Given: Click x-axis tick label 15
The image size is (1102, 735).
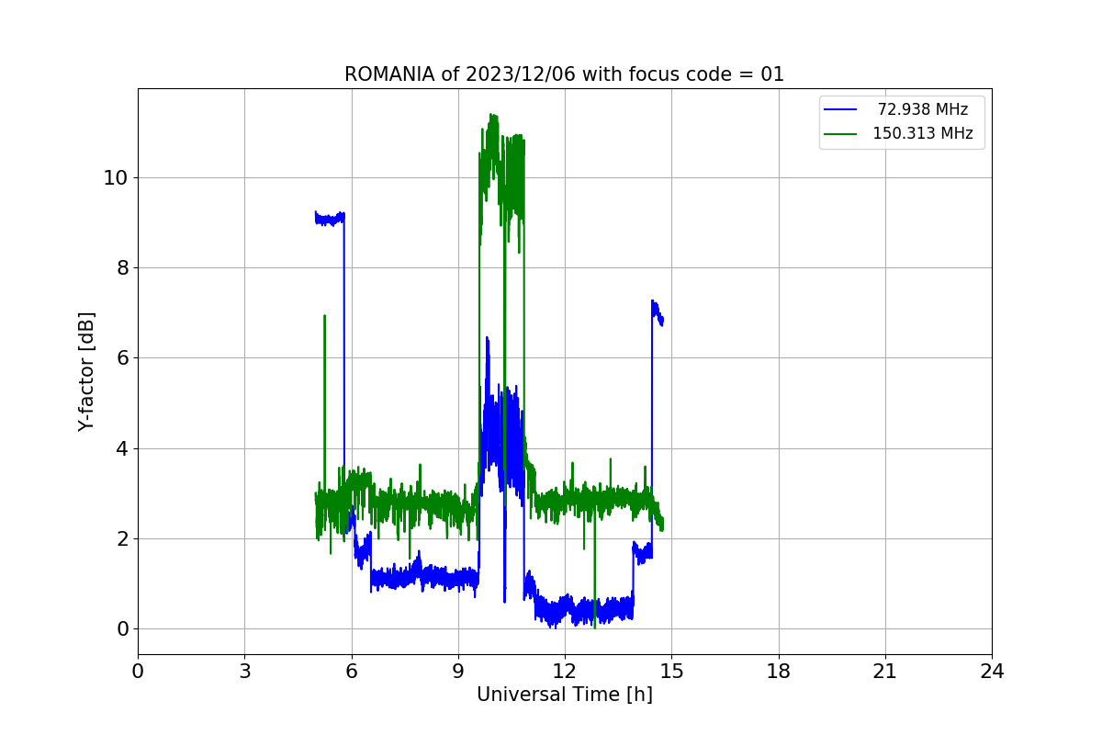Looking at the screenshot, I should click(x=671, y=672).
